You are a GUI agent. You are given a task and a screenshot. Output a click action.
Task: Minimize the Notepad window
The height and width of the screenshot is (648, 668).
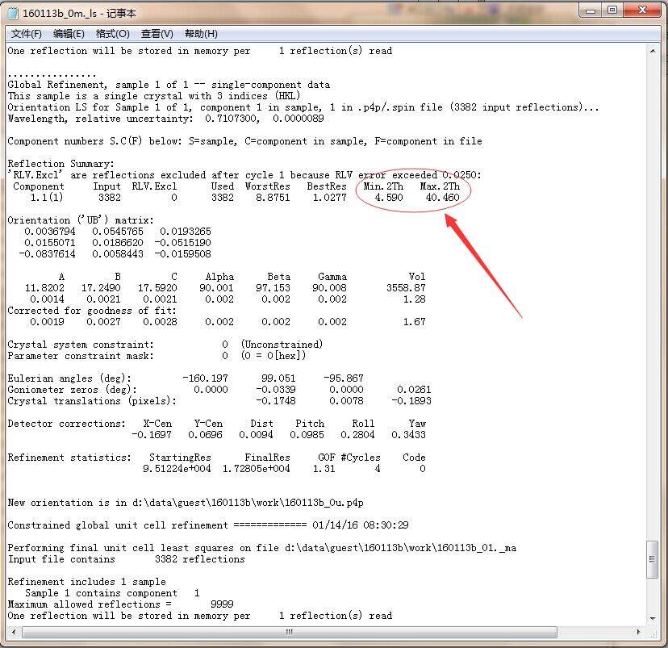(x=591, y=10)
